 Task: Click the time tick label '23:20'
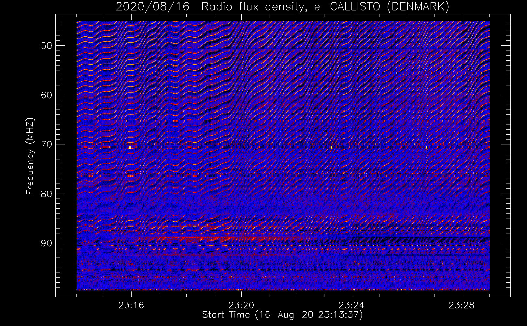point(241,305)
